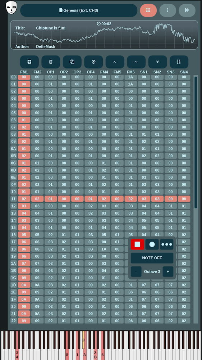The height and width of the screenshot is (360, 202).
Task: Add a new pattern row with plus icon
Action: pos(29,62)
